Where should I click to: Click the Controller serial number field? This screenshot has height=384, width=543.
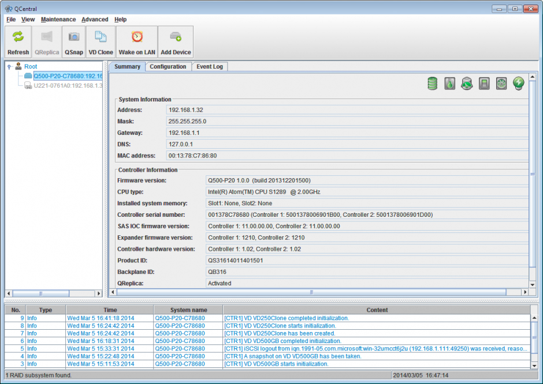(x=367, y=214)
